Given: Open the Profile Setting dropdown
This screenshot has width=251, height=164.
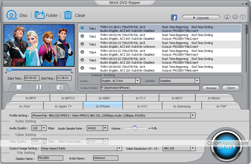Looking at the screenshot, I should click(x=193, y=115).
